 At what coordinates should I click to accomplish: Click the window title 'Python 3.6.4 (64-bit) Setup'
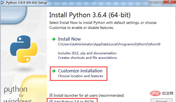click(26, 3)
